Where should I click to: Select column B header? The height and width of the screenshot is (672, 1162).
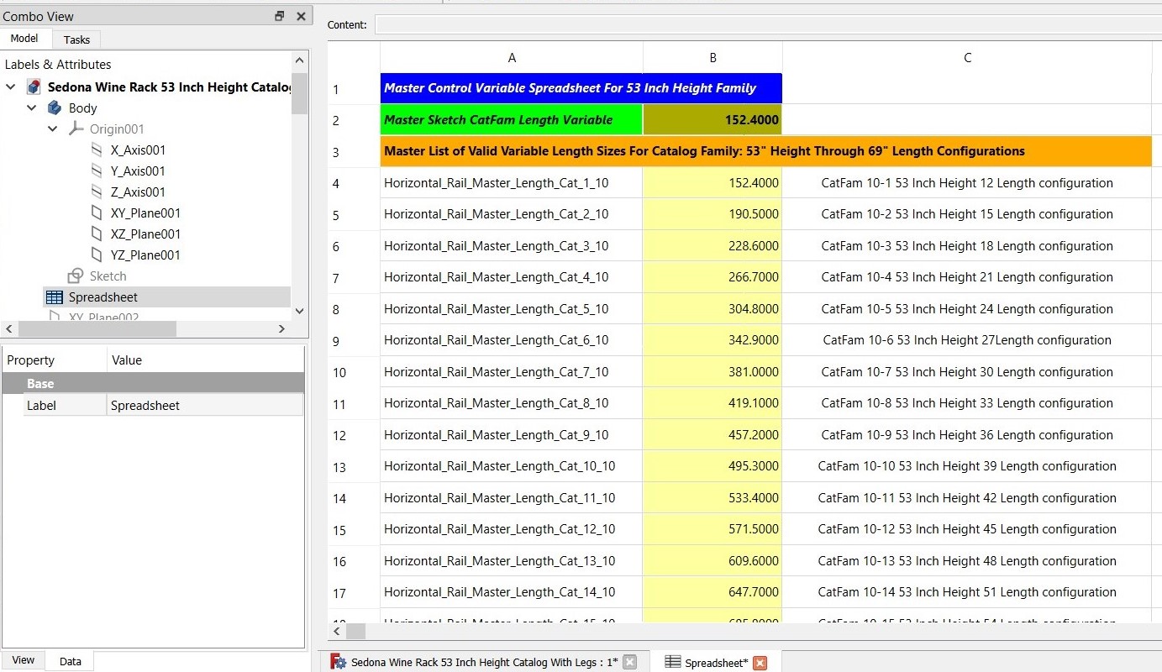click(x=712, y=57)
